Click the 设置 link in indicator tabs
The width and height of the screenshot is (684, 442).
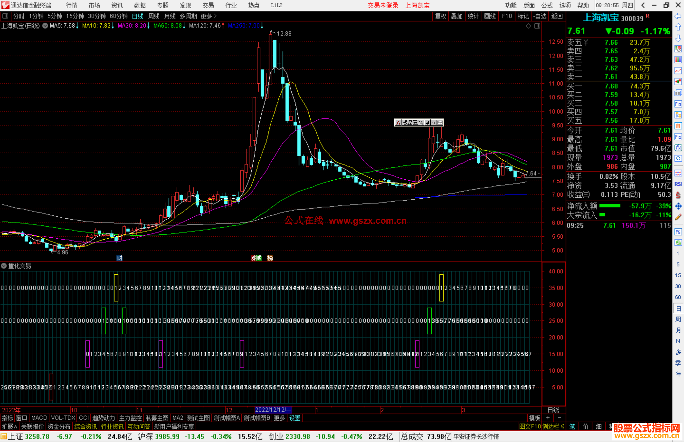294,418
